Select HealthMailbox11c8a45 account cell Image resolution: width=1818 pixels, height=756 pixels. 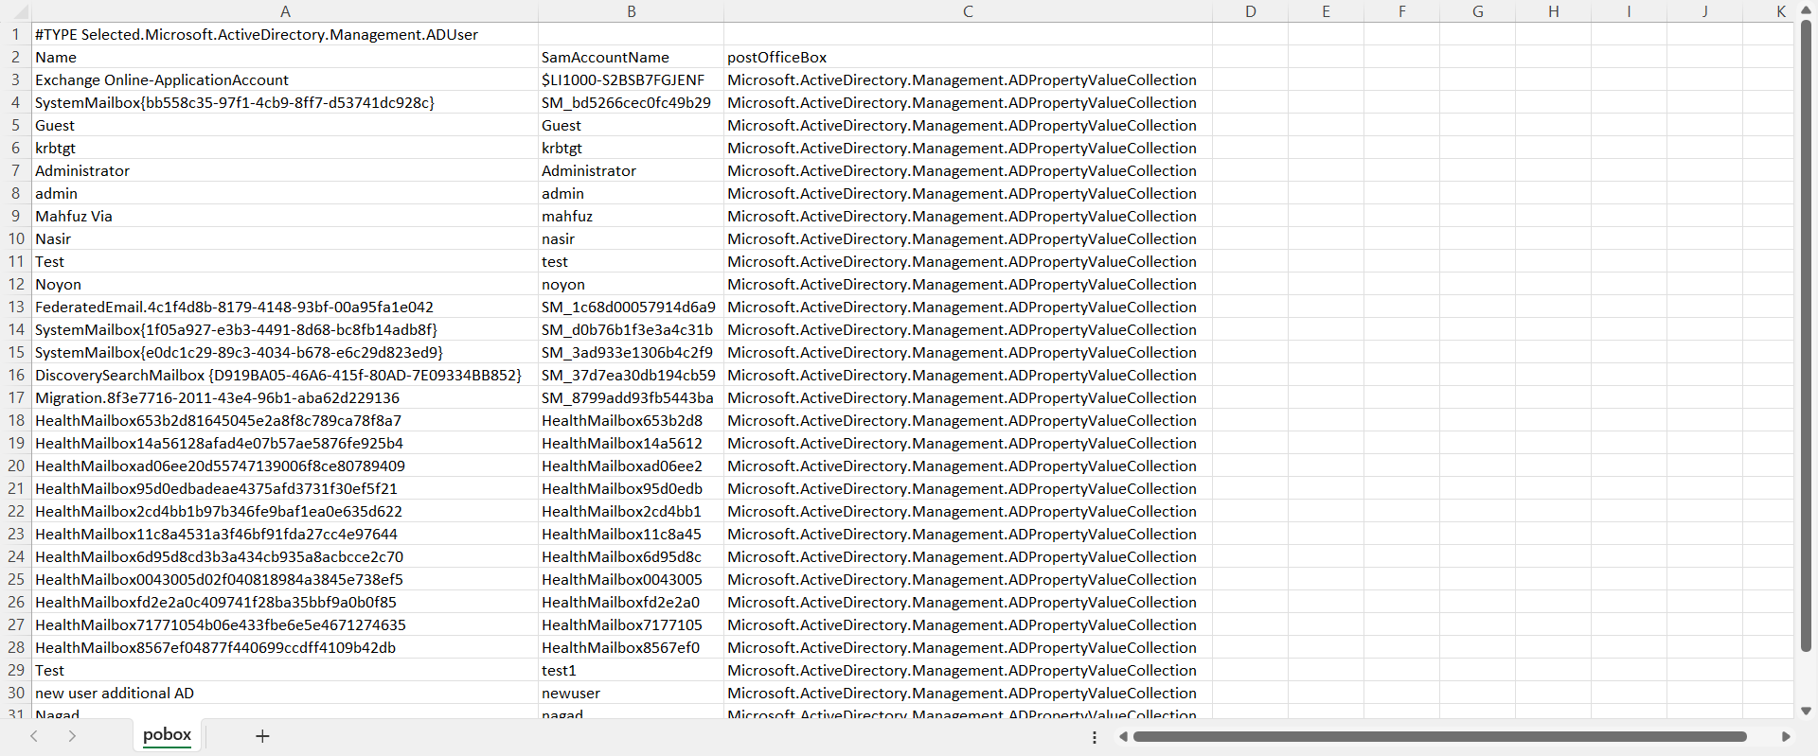[631, 534]
